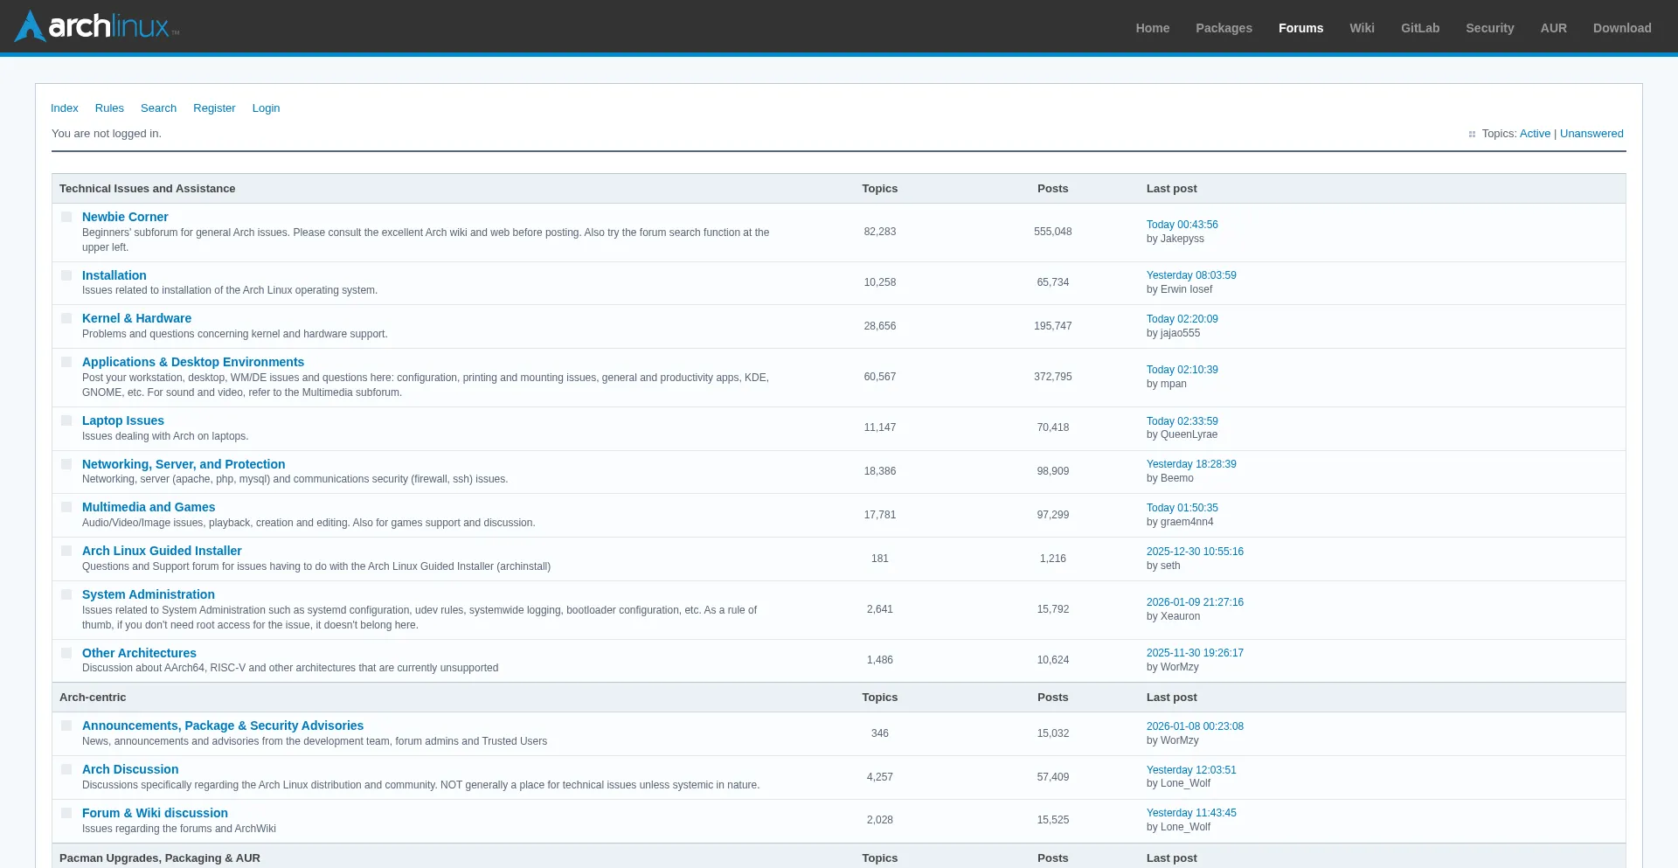Click the forum icon next to Laptop Issues

click(x=66, y=420)
